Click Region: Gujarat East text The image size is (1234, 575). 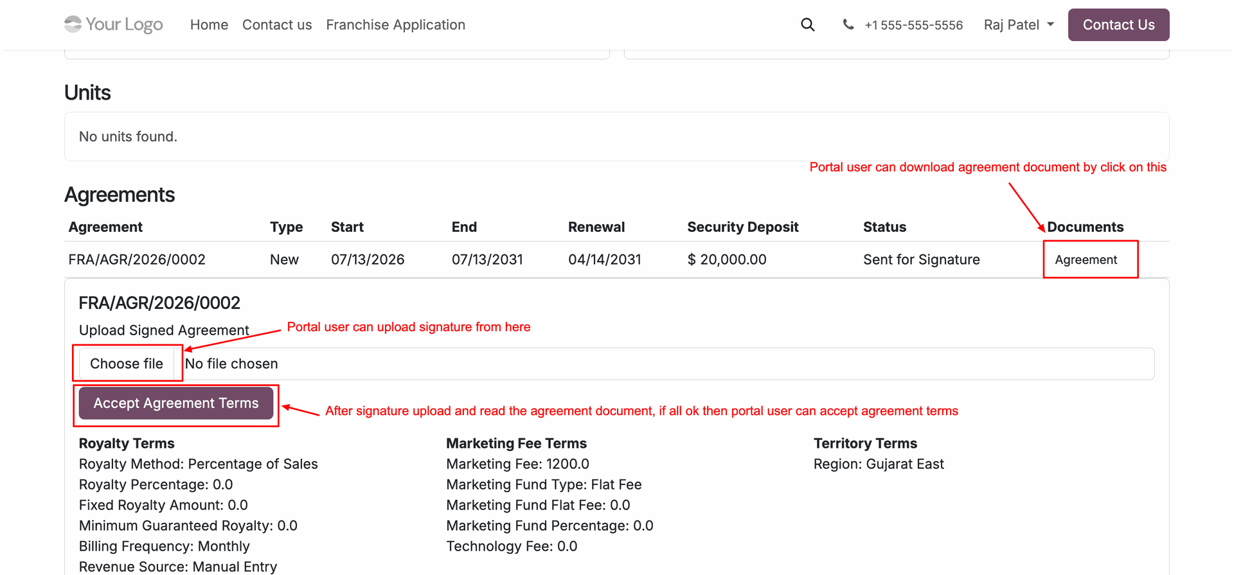(879, 464)
